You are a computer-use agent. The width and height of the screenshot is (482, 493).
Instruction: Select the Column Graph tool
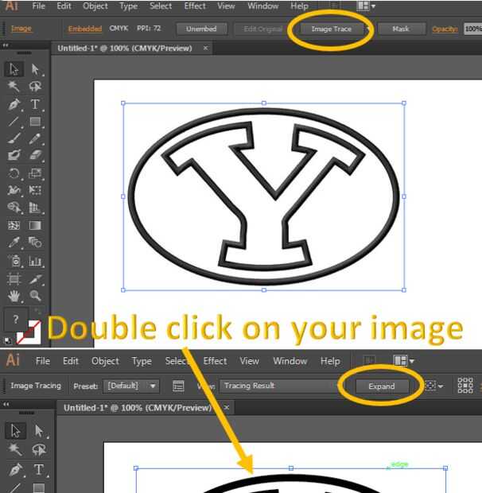35,261
